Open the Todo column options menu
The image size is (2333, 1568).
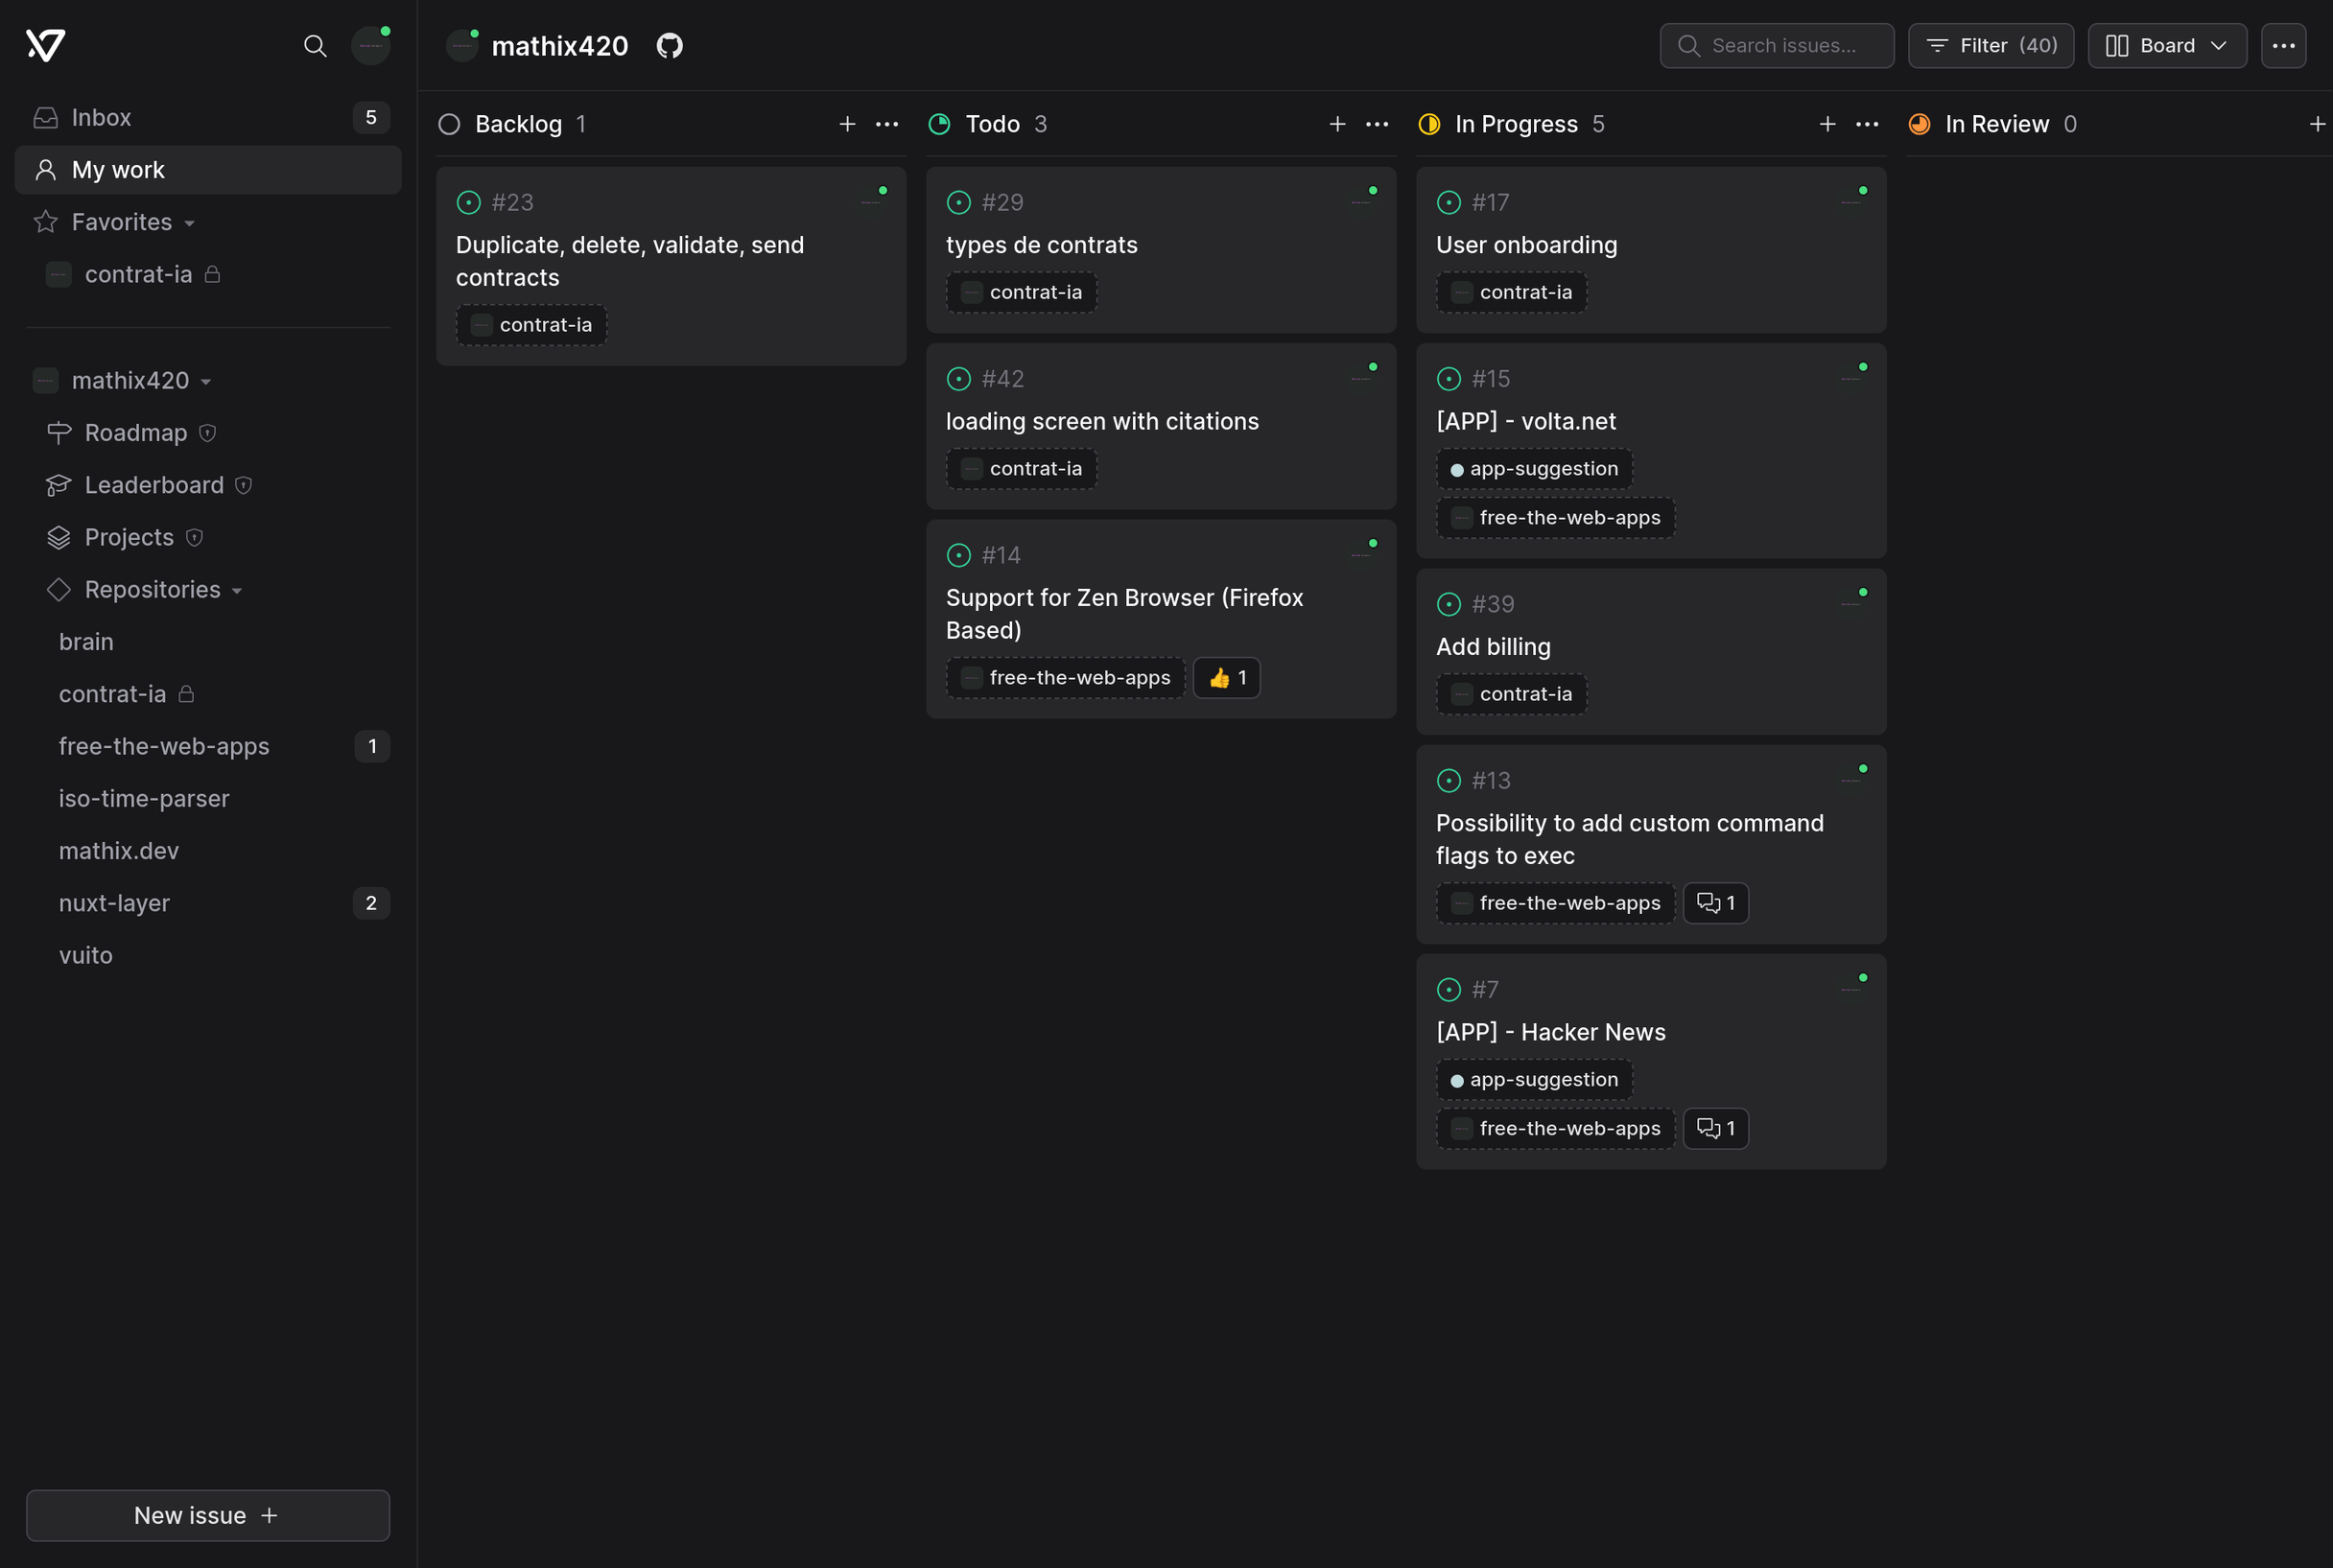pyautogui.click(x=1376, y=124)
